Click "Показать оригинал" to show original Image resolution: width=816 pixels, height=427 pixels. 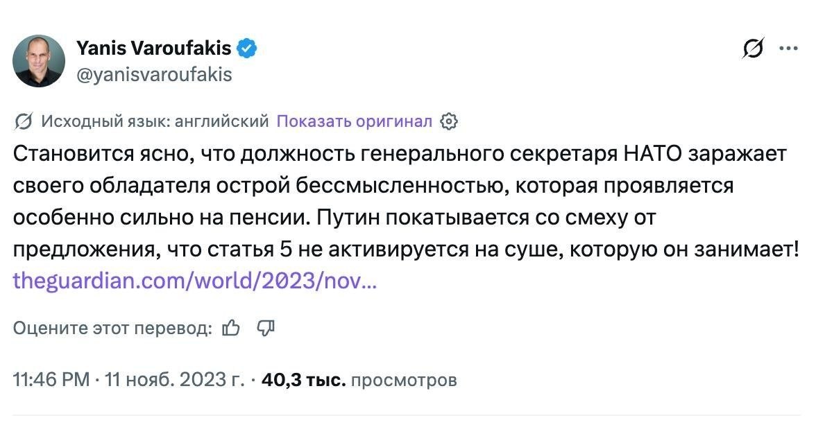tap(354, 122)
